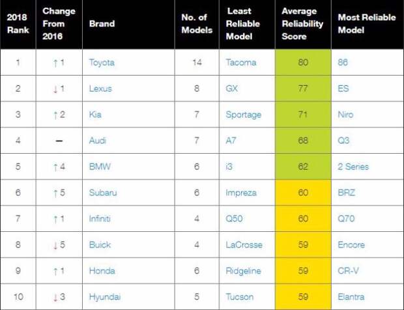Open the Lexus brand link
404x310 pixels.
[x=100, y=89]
